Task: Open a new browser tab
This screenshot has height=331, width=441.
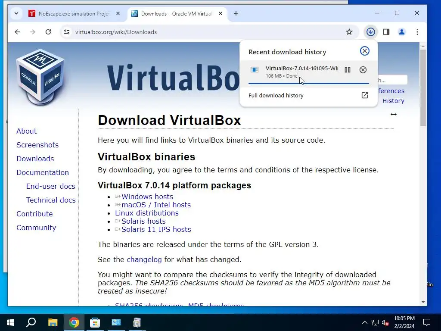Action: click(x=236, y=13)
